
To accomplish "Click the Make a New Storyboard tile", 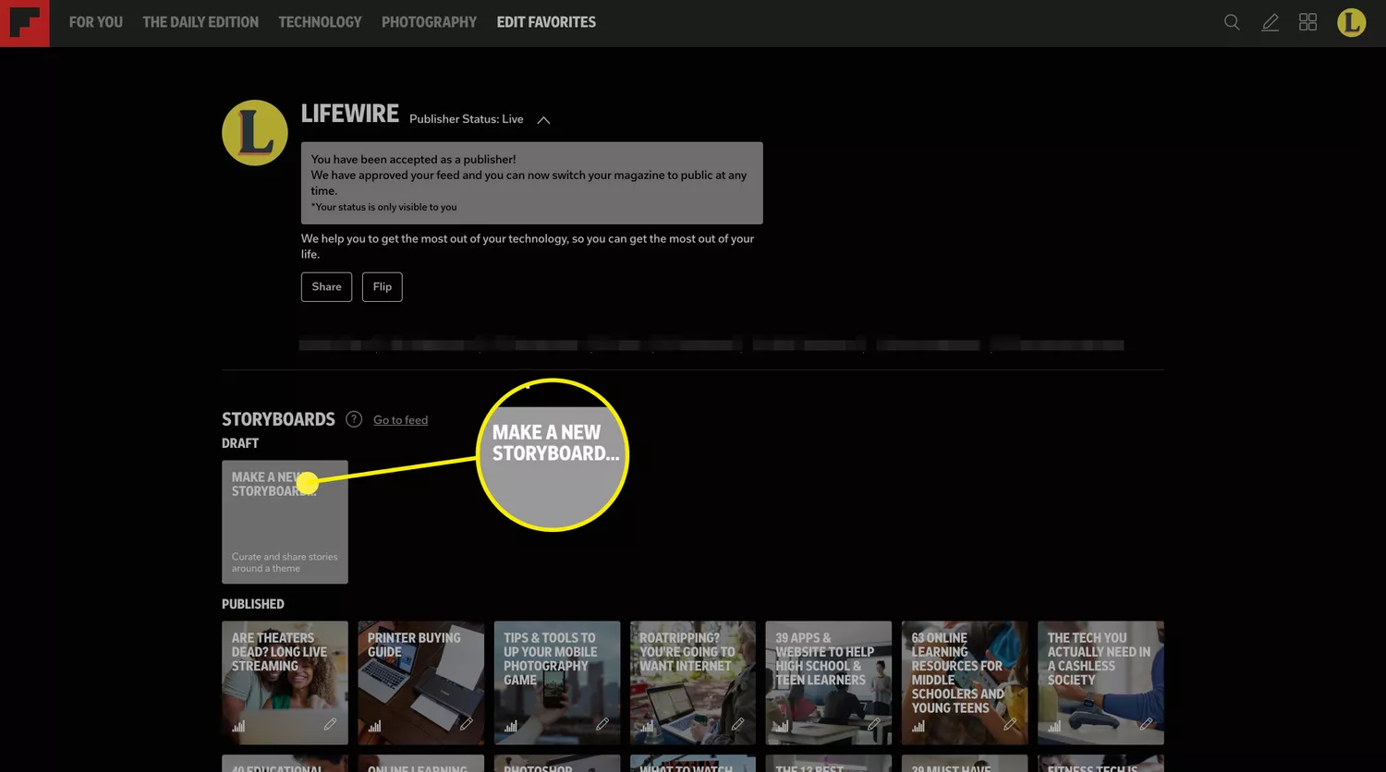I will pos(285,522).
